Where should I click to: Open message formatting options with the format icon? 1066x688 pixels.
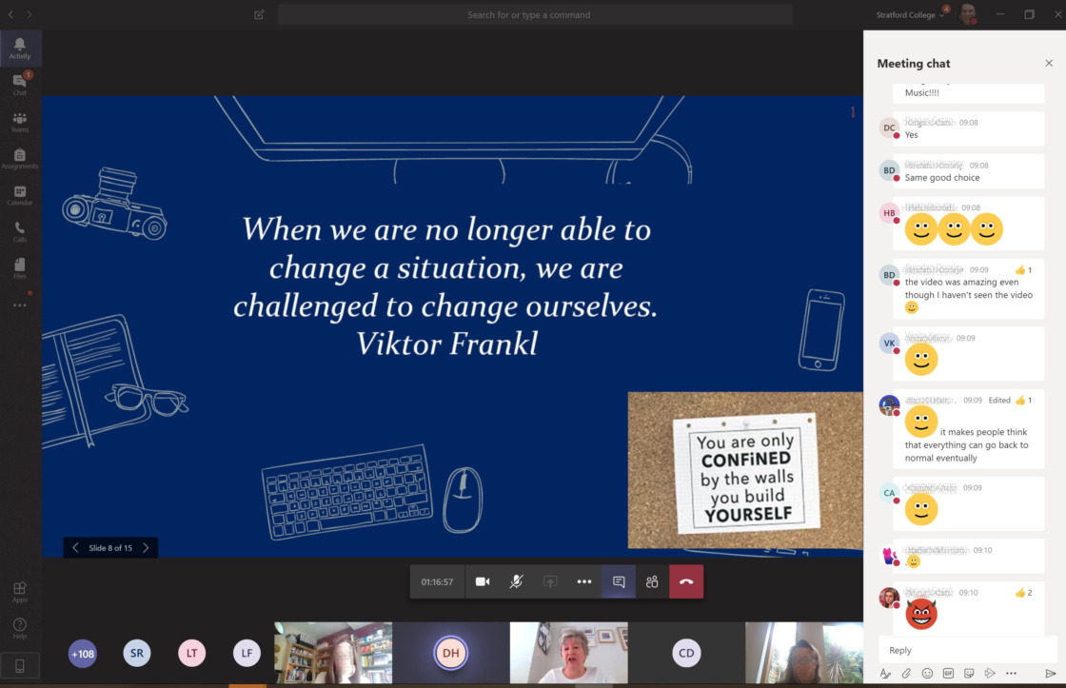885,674
